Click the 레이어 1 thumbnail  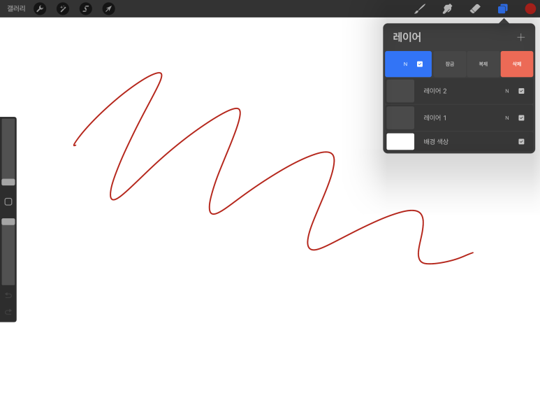(400, 118)
